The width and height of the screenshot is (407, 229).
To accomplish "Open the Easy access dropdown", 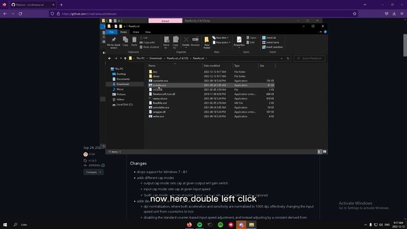I will coord(221,43).
